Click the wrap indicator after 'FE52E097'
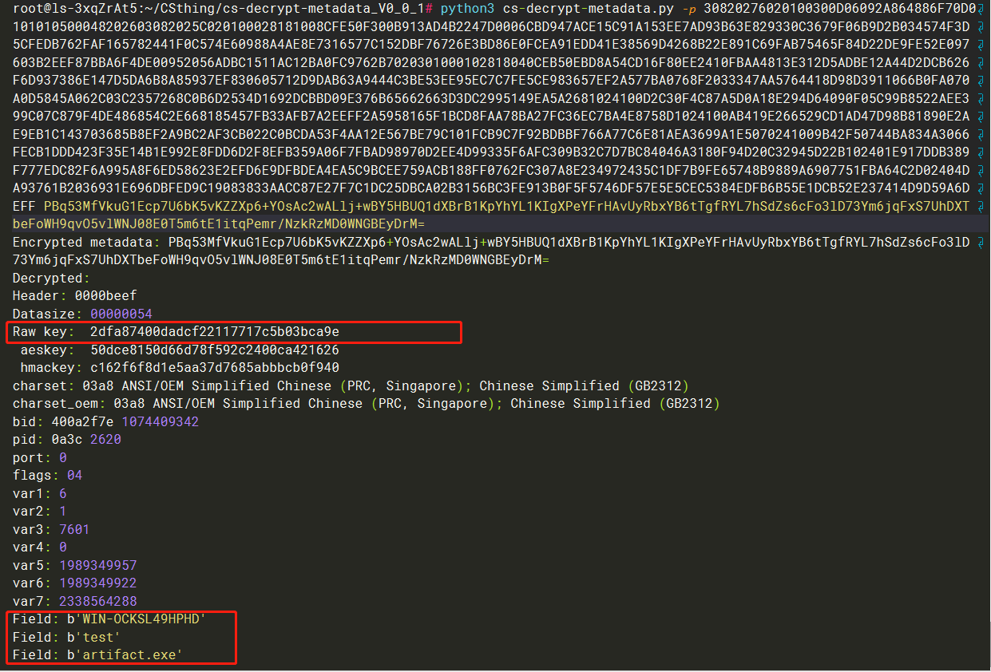Screen dimensions: 991x672 point(982,45)
